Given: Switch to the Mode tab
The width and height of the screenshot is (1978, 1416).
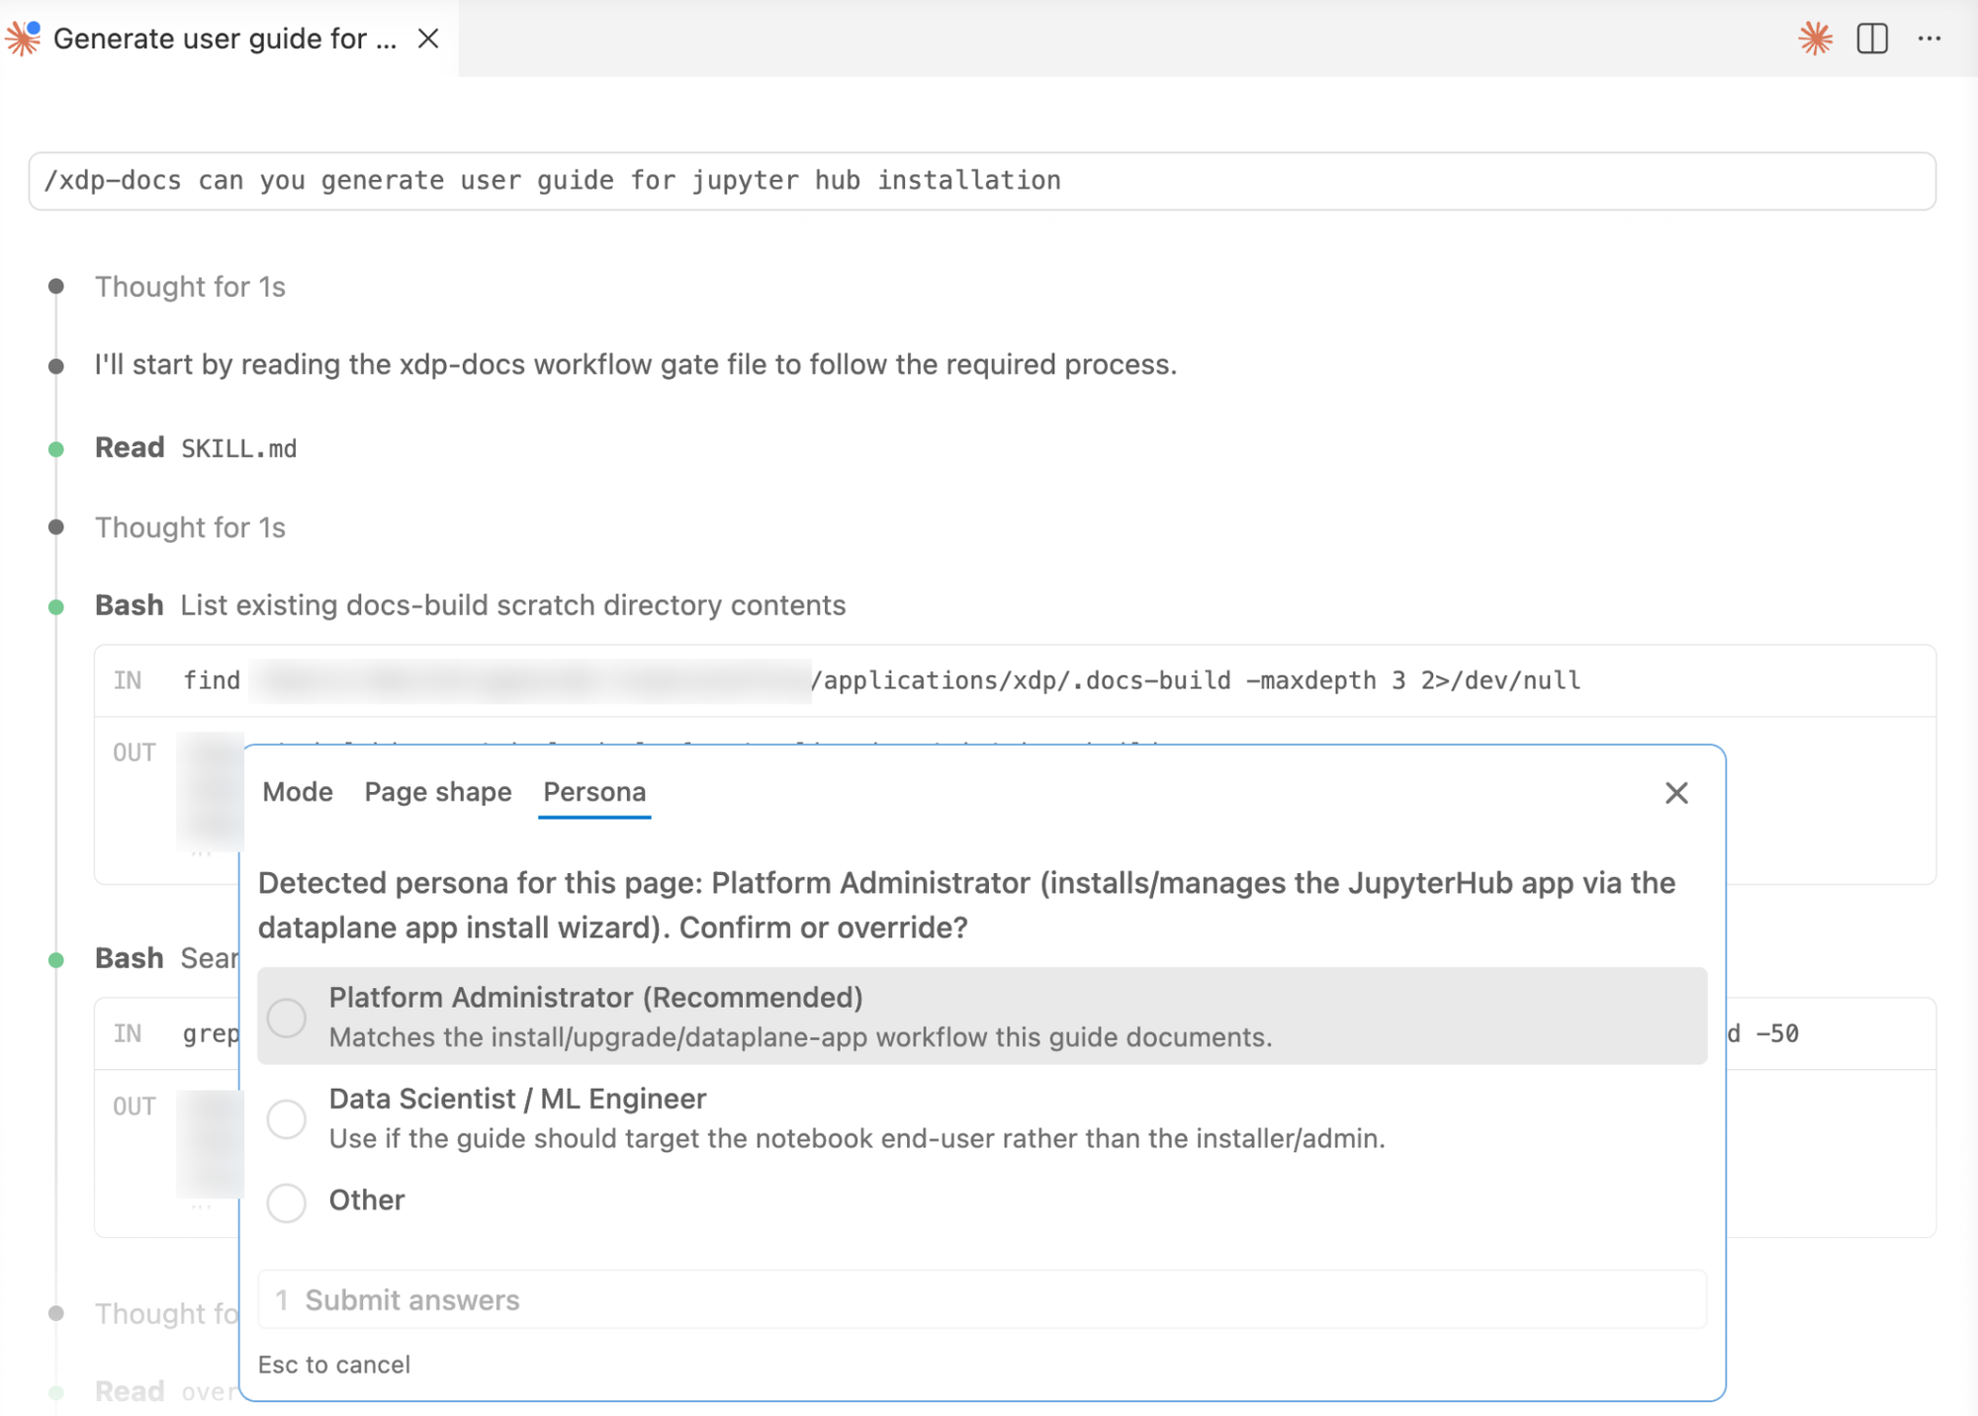Looking at the screenshot, I should [x=298, y=792].
